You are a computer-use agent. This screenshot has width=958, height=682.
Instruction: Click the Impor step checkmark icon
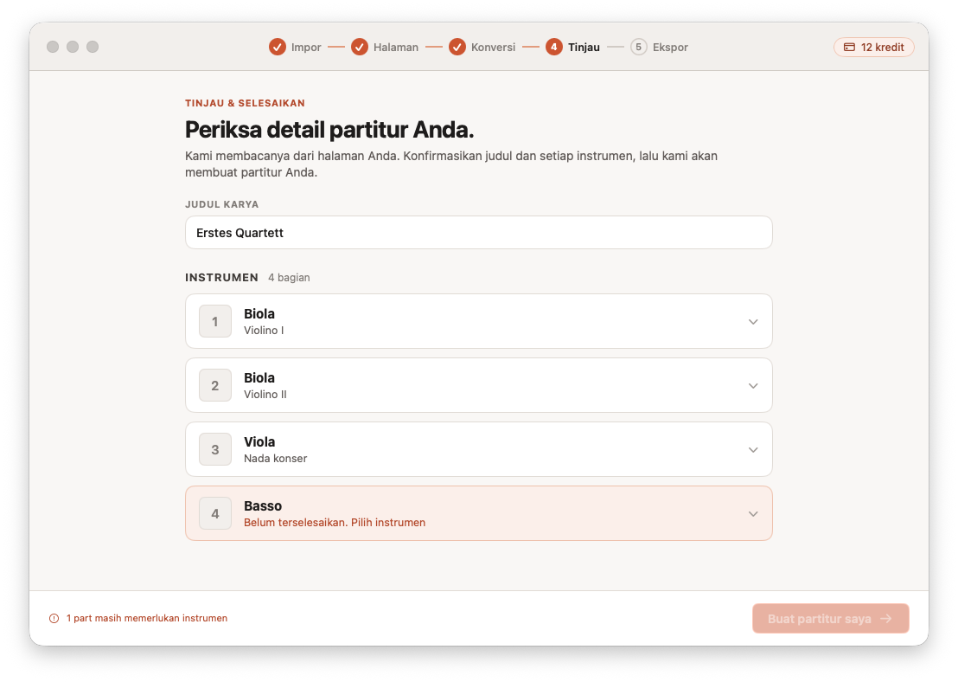pos(278,47)
